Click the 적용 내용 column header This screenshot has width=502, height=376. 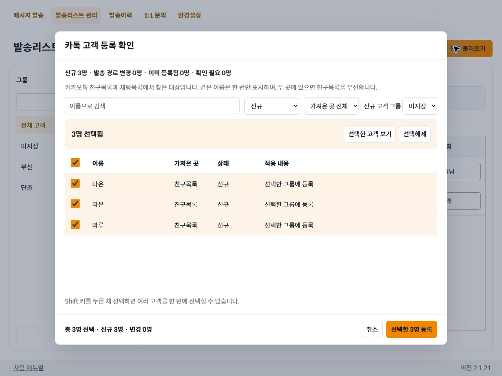click(276, 163)
